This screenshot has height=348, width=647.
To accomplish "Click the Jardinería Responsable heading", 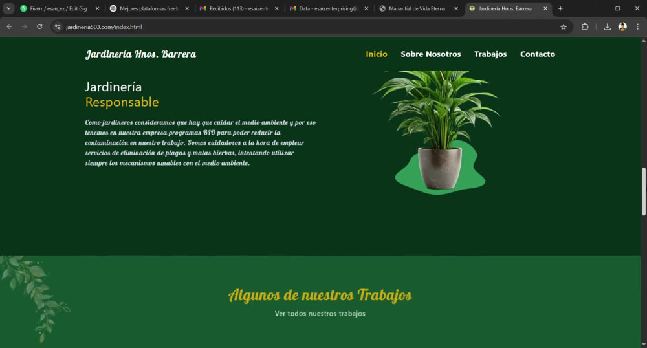I will click(x=122, y=94).
